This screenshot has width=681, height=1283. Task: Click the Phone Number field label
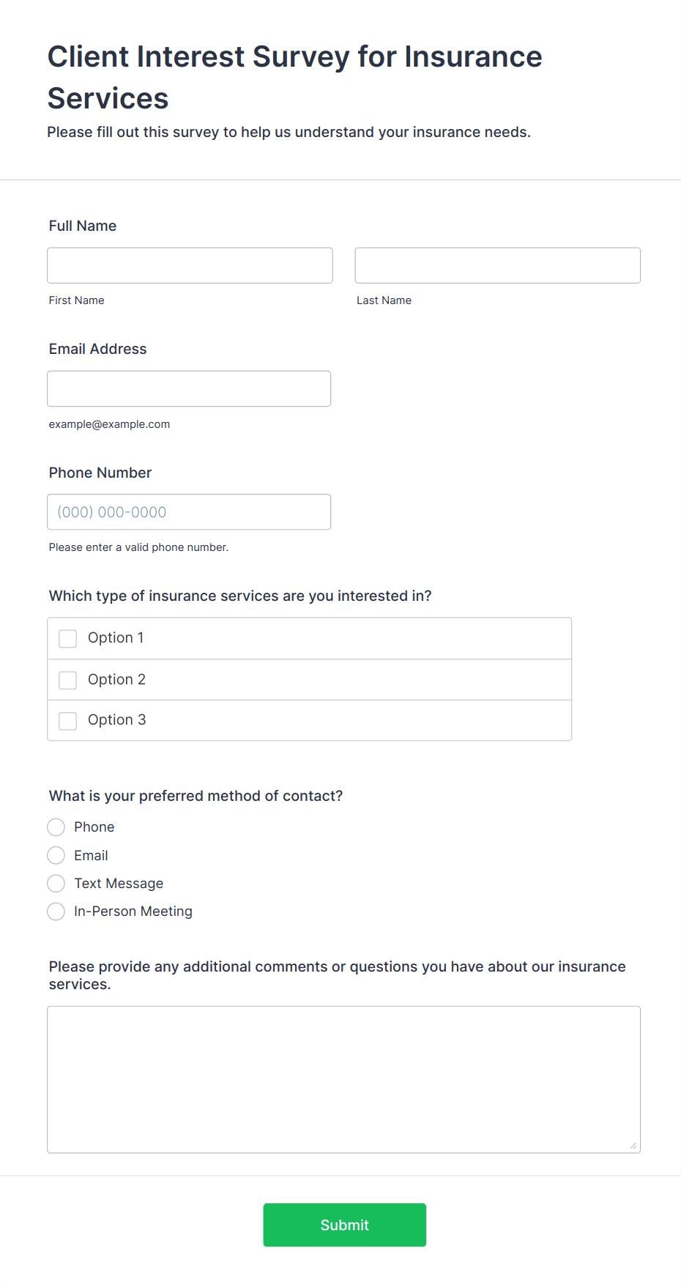(x=100, y=473)
